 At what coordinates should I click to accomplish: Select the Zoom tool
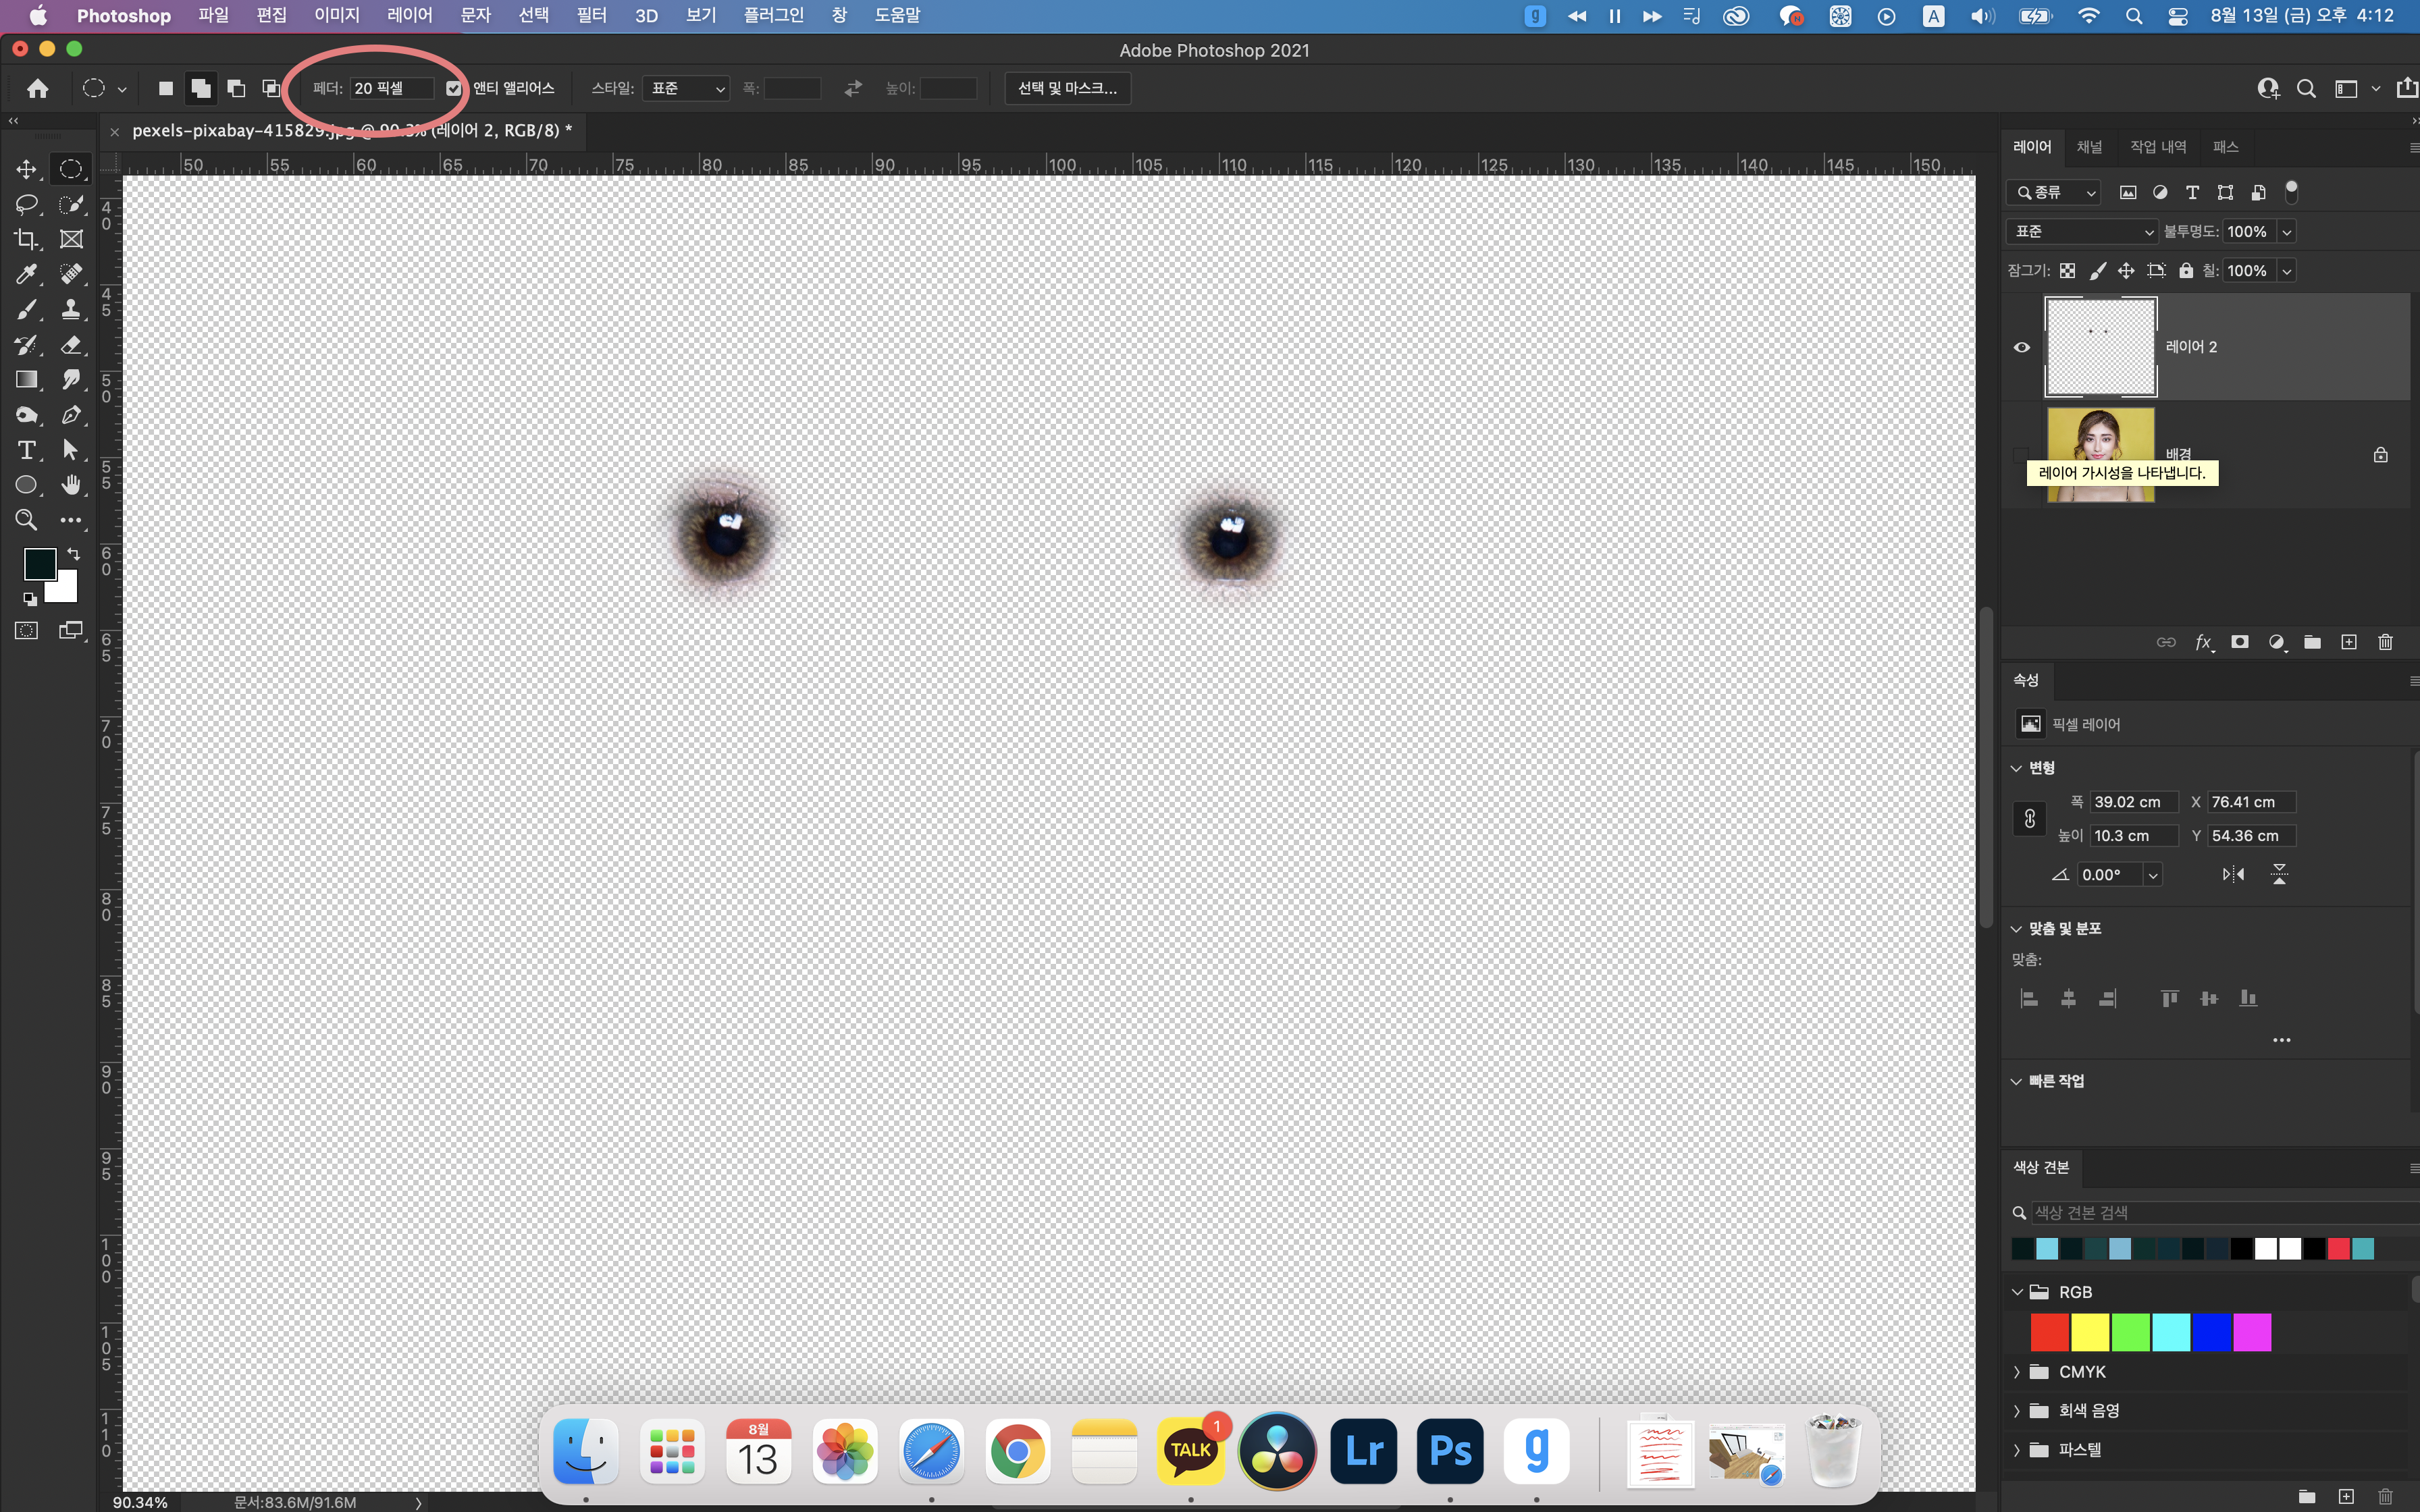pos(26,520)
